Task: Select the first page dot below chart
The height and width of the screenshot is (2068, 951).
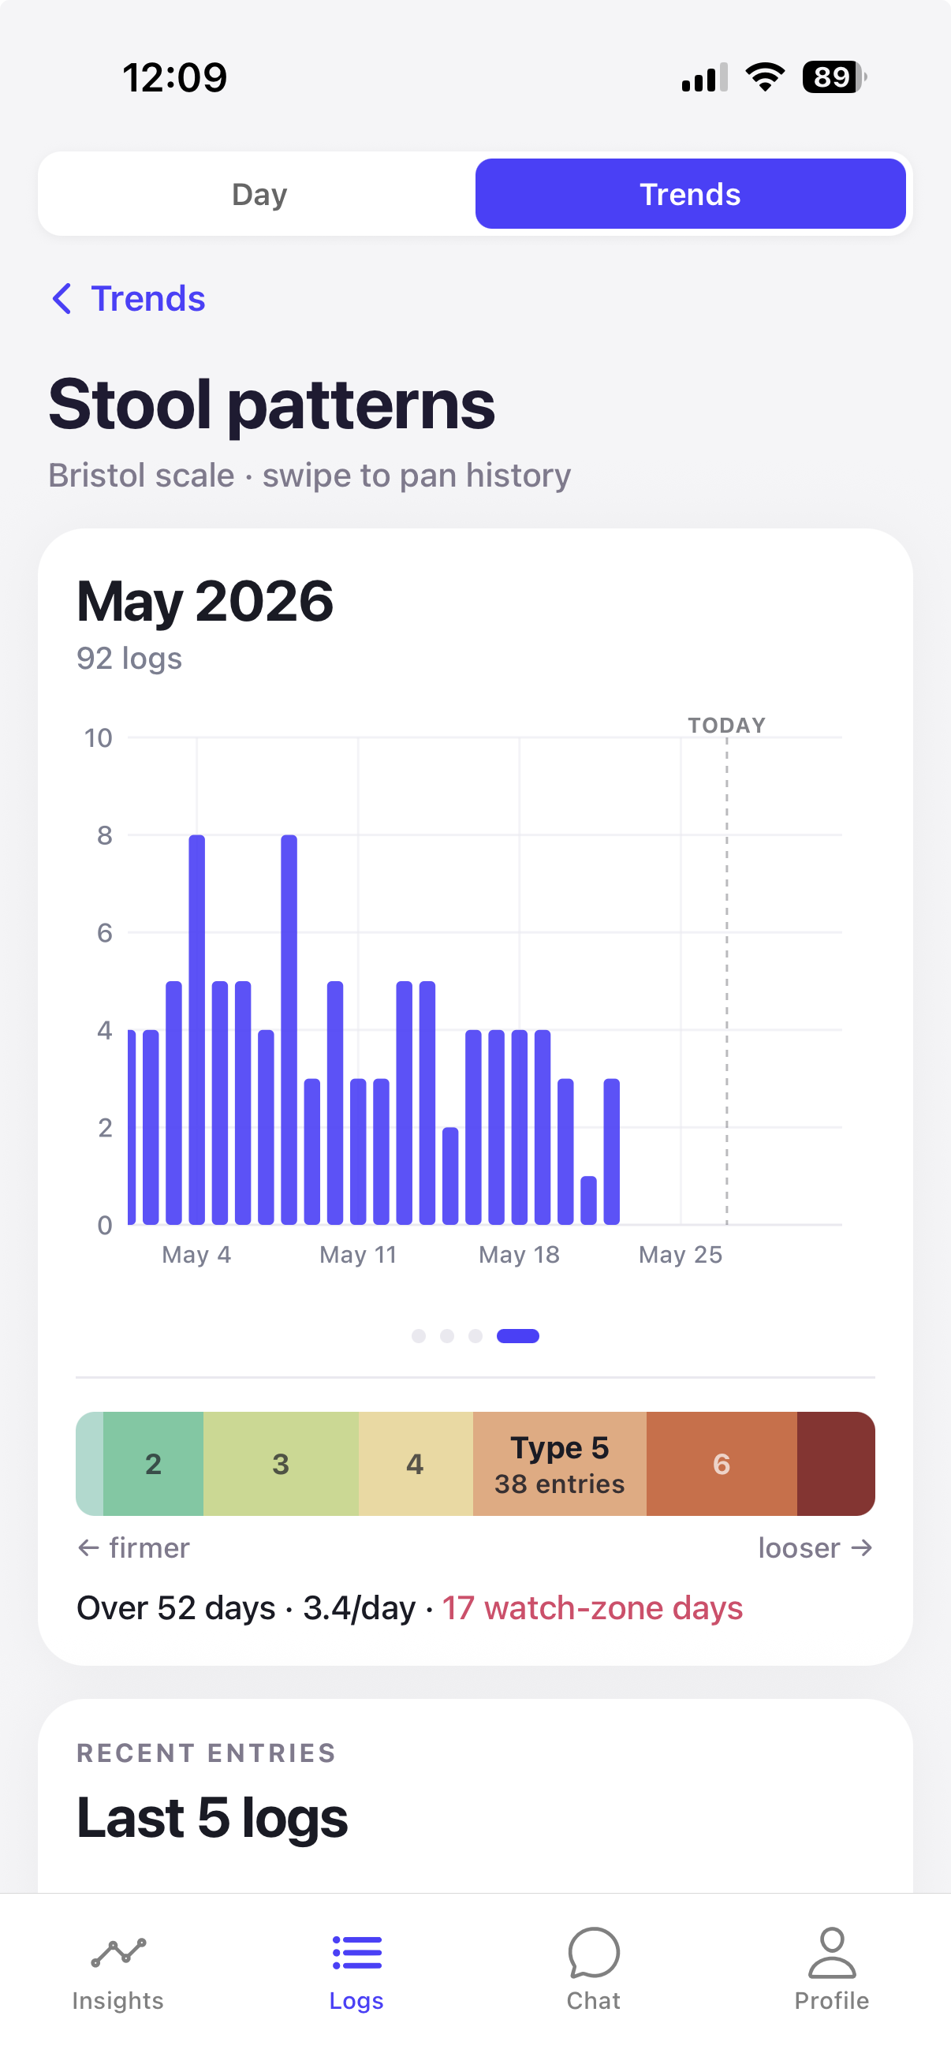Action: [x=418, y=1336]
